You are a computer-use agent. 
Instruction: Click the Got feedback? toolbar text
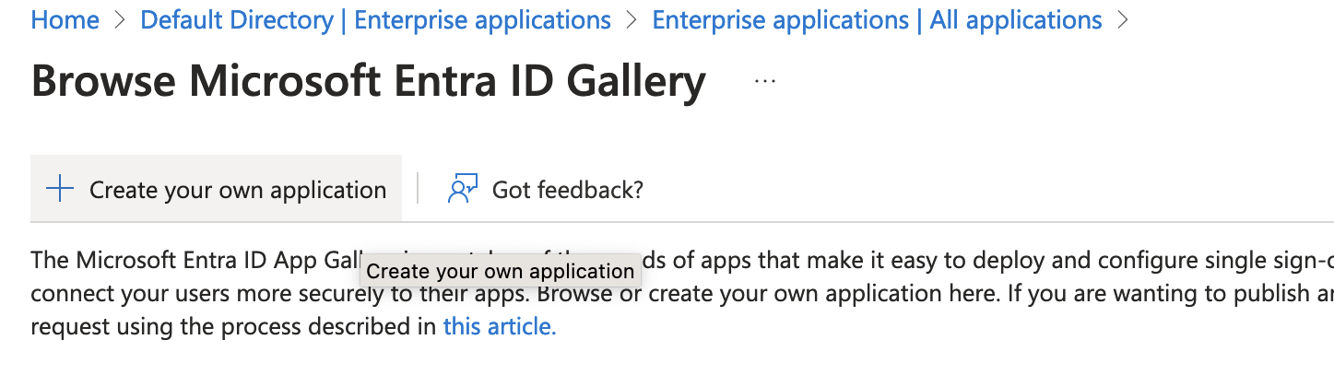click(568, 190)
